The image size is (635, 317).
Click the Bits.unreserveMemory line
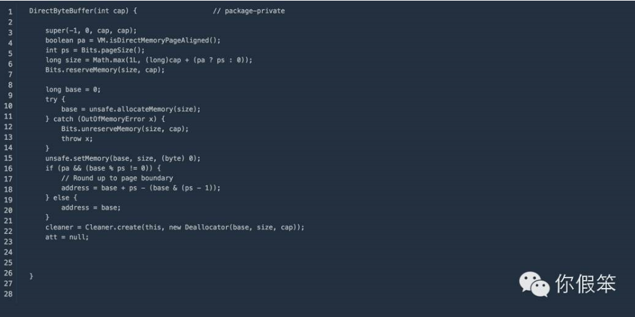click(x=125, y=129)
